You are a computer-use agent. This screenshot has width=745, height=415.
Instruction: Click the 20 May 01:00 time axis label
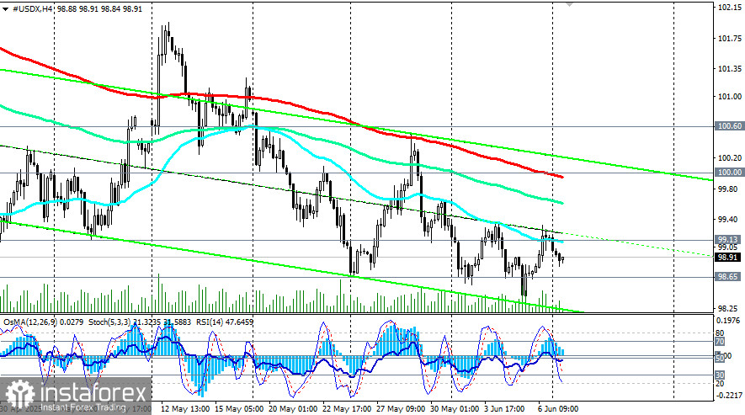pos(293,409)
